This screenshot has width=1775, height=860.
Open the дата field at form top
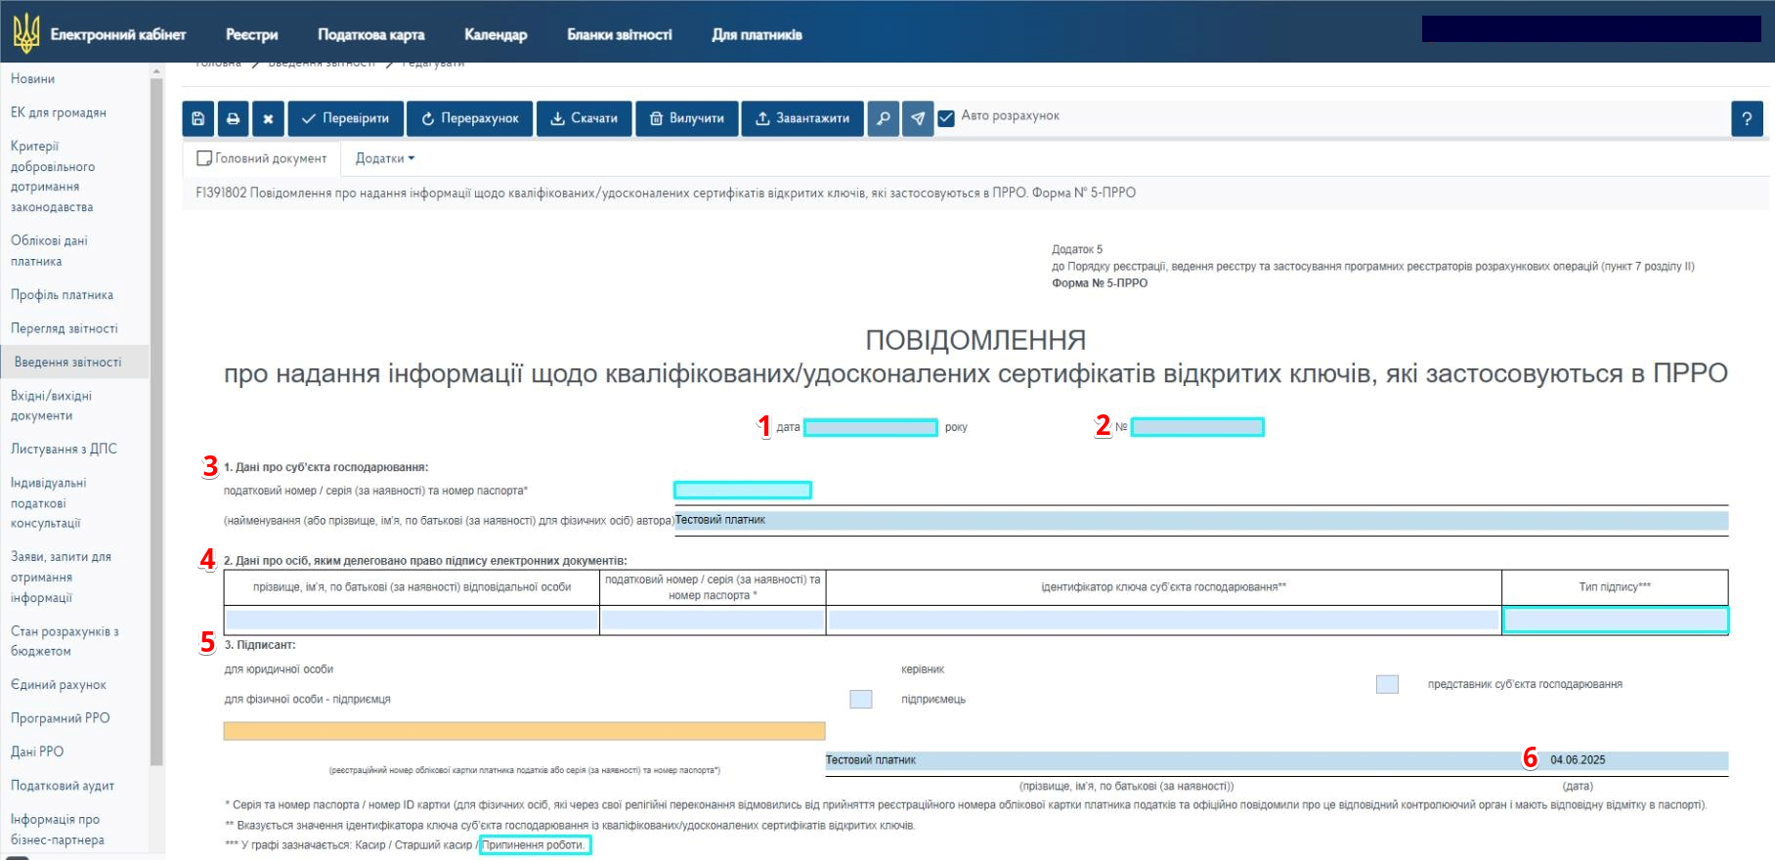click(870, 427)
